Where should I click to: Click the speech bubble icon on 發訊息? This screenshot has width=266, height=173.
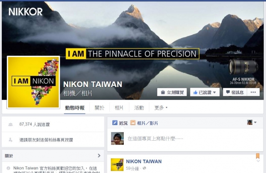point(228,92)
